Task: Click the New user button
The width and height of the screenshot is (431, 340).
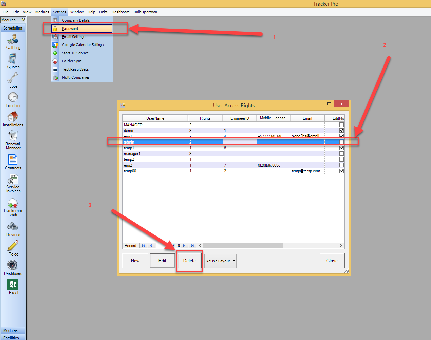Action: 135,261
